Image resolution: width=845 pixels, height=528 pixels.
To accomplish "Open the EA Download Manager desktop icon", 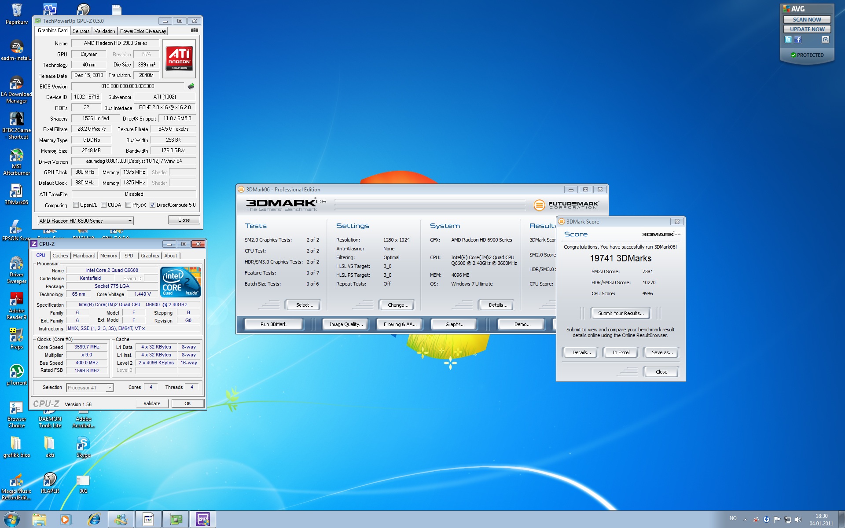I will 16,90.
